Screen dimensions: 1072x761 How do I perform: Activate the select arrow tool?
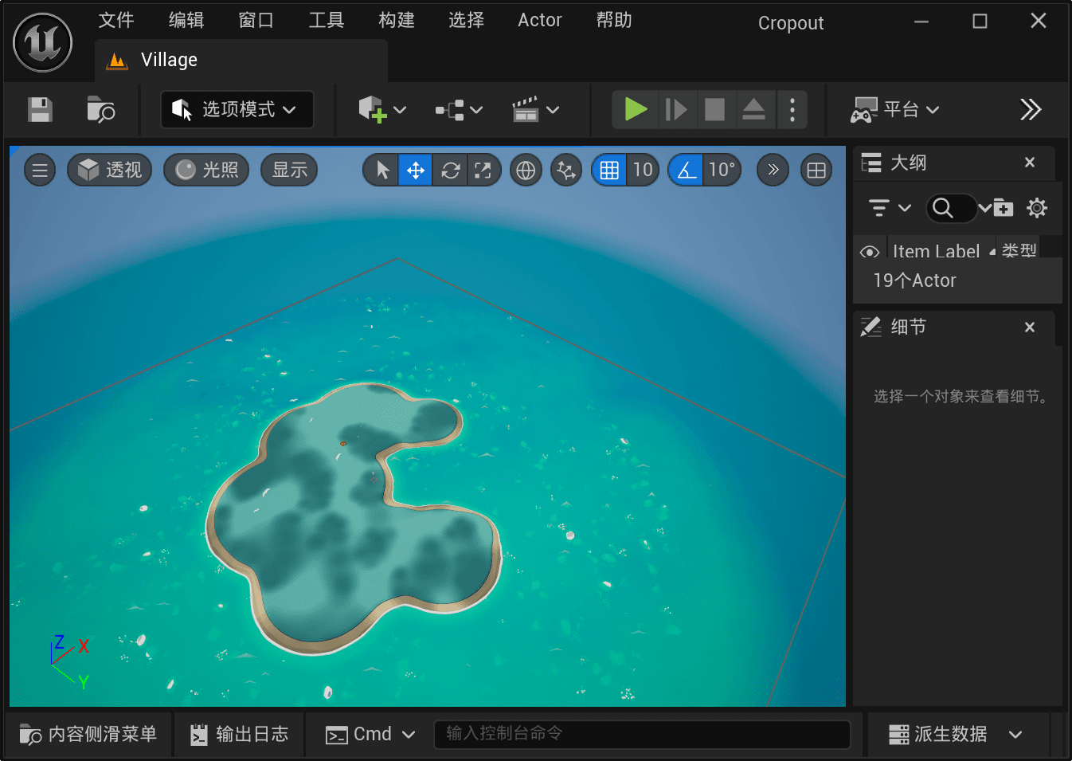(382, 170)
